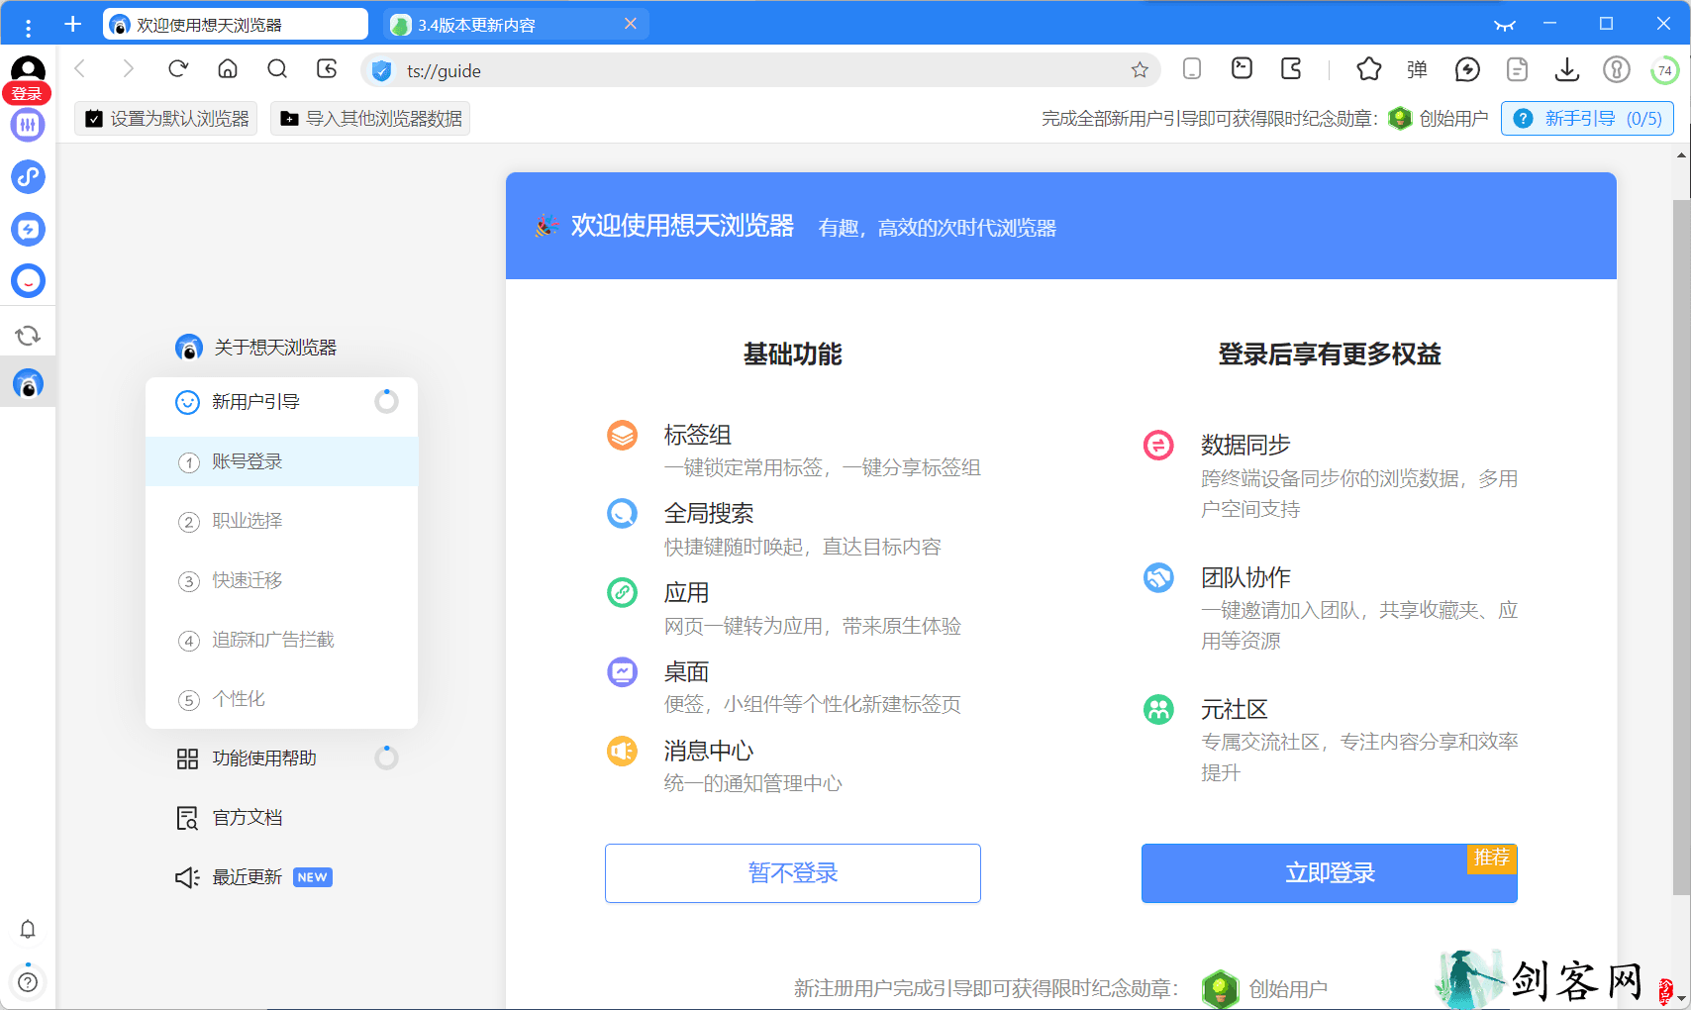The width and height of the screenshot is (1691, 1010).
Task: Click the mobile device view icon
Action: 1192,68
